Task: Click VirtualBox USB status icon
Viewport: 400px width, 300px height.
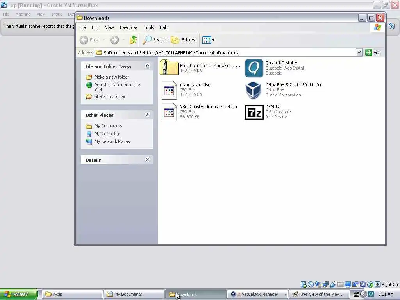Action: [333, 284]
